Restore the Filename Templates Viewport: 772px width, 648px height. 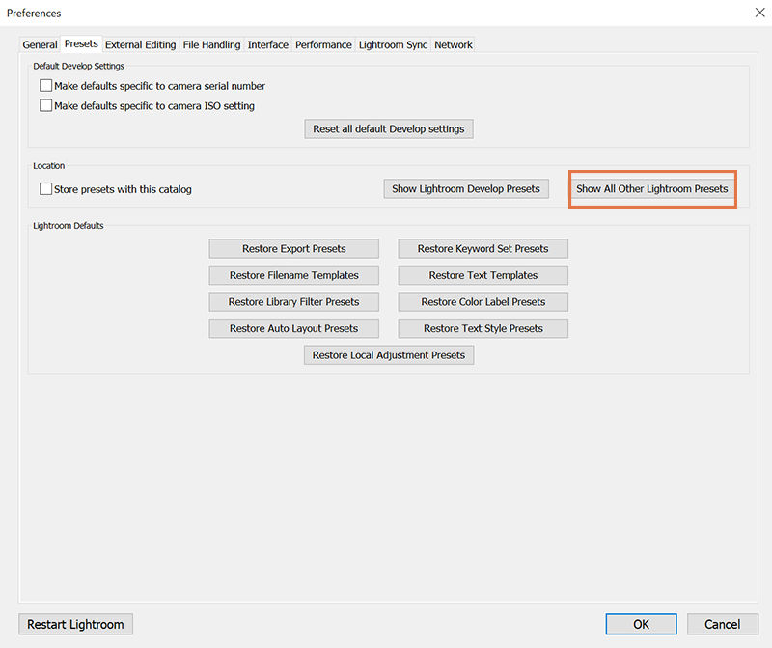293,275
